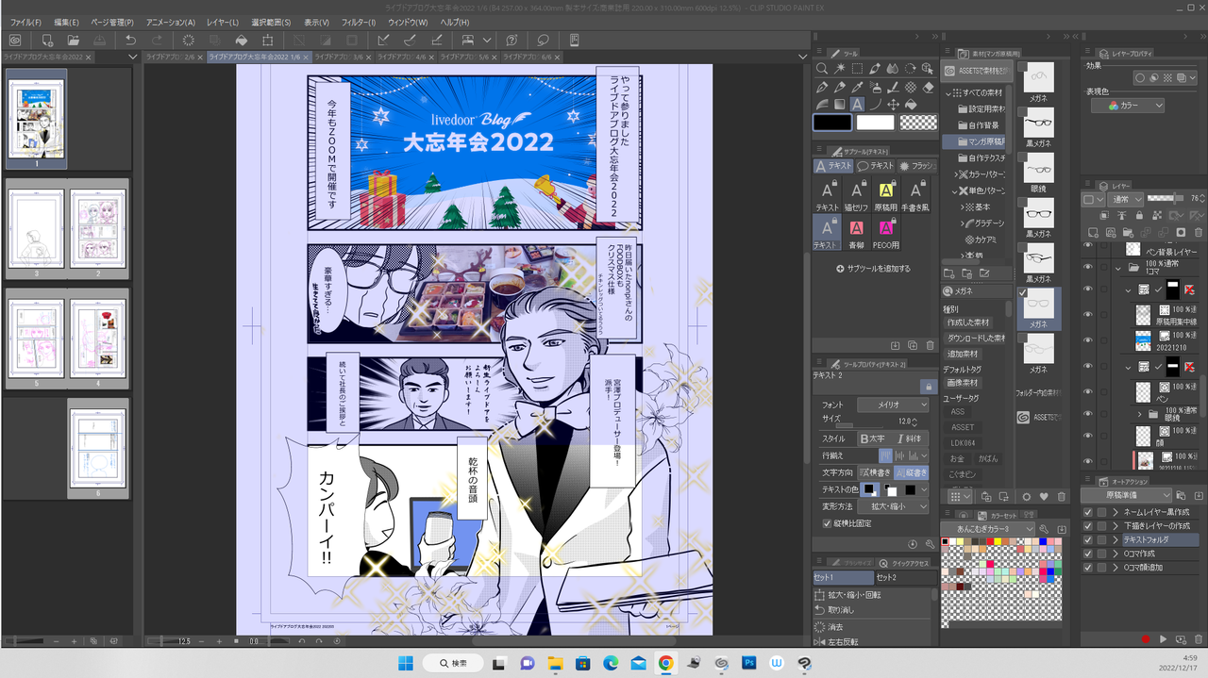Open the フィルター(I) menu

pyautogui.click(x=358, y=22)
